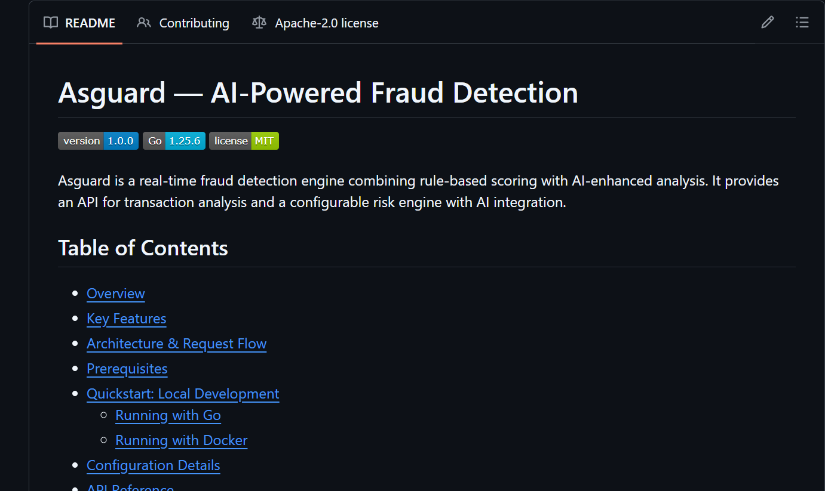Viewport: 825px width, 491px height.
Task: Open the Overview link
Action: pos(115,294)
